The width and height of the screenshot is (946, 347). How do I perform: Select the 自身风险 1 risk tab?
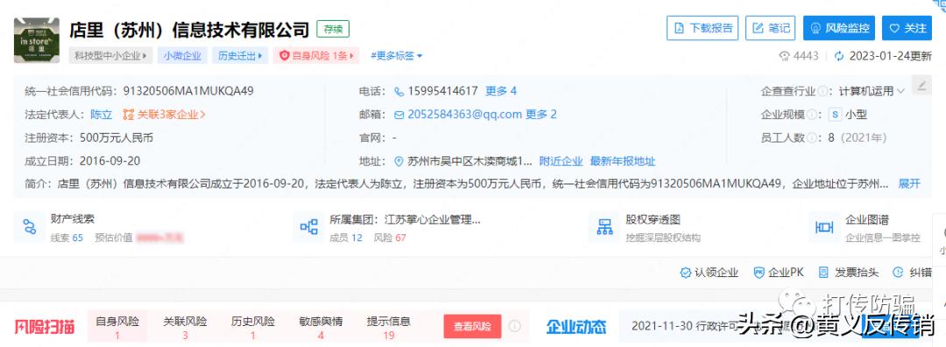click(117, 328)
